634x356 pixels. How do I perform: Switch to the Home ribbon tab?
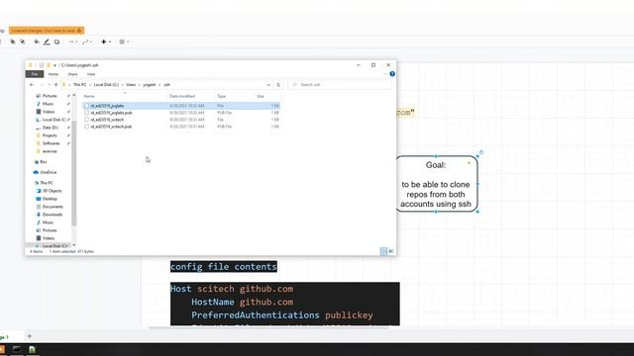[53, 74]
